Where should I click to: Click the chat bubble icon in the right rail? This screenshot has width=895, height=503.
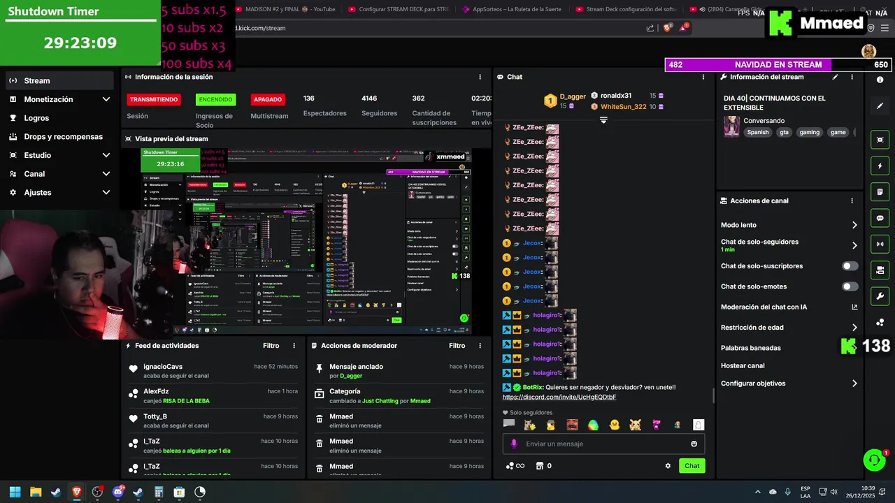coord(880,218)
